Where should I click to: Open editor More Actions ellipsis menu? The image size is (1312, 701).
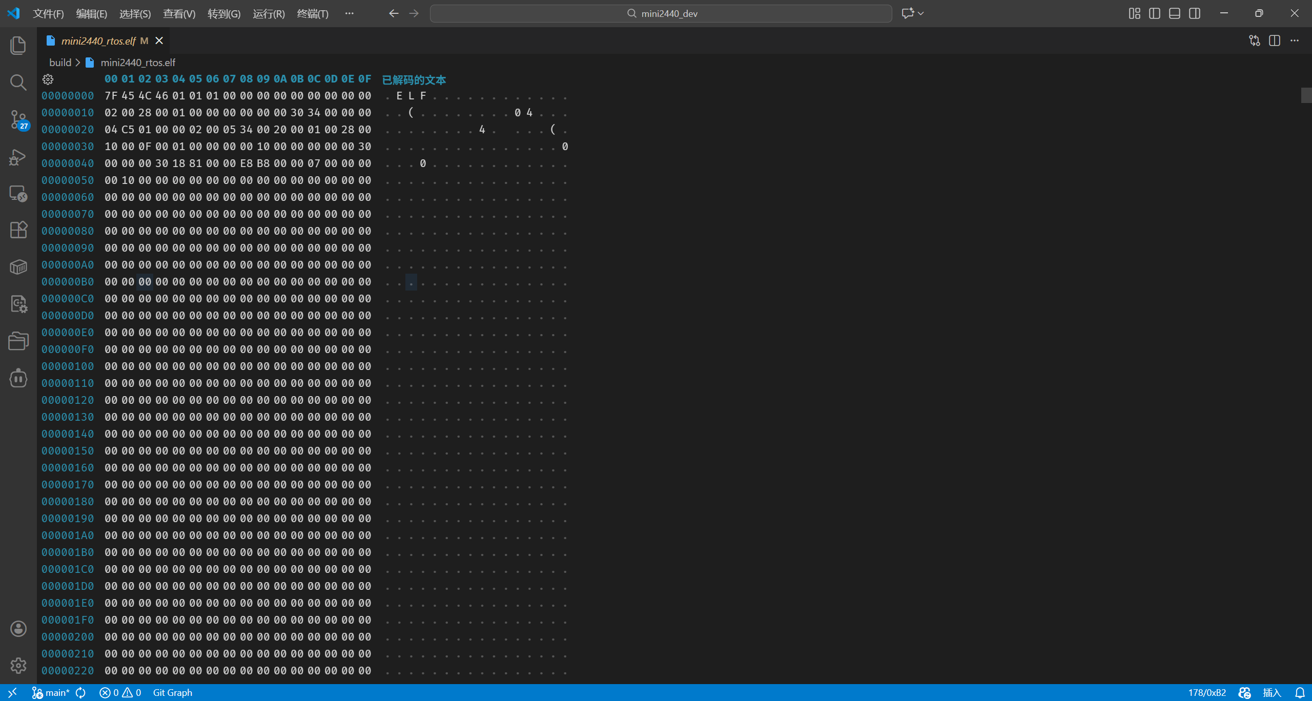point(1295,41)
